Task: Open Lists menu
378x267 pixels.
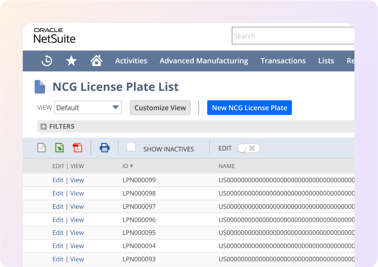Action: 326,61
